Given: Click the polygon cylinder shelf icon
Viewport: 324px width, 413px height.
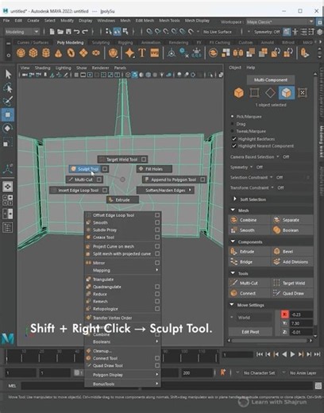Looking at the screenshot, I should tap(46, 52).
